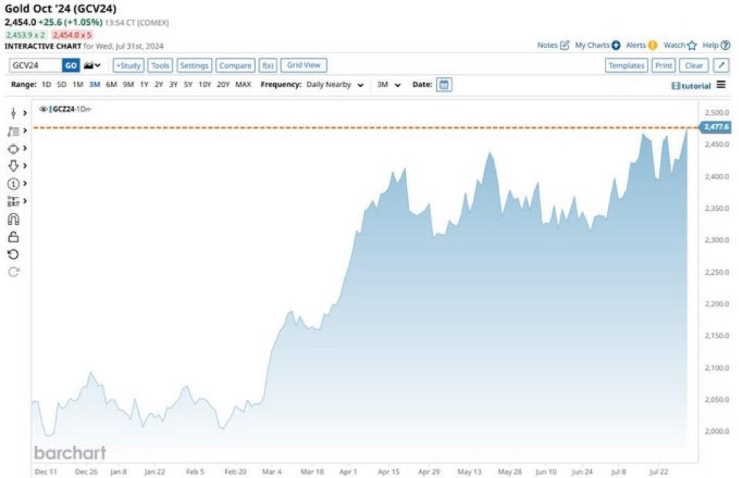Select the 1D range
The height and width of the screenshot is (478, 739).
tap(46, 84)
